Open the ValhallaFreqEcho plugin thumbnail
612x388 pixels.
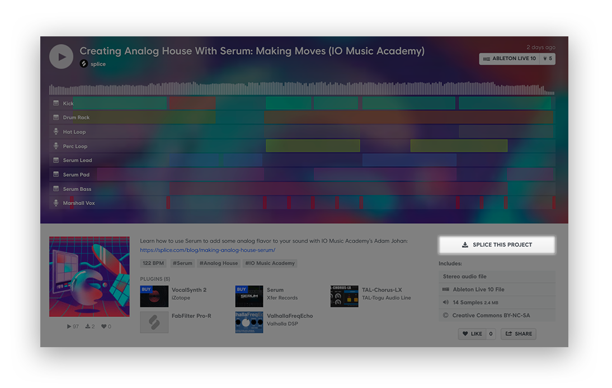point(249,322)
